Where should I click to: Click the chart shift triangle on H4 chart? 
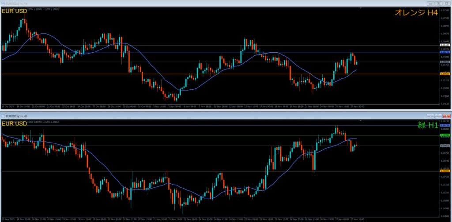[361, 8]
